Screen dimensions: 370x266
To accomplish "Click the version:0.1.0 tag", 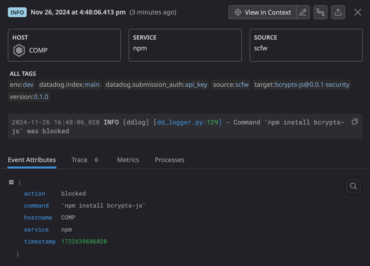I will pyautogui.click(x=29, y=97).
